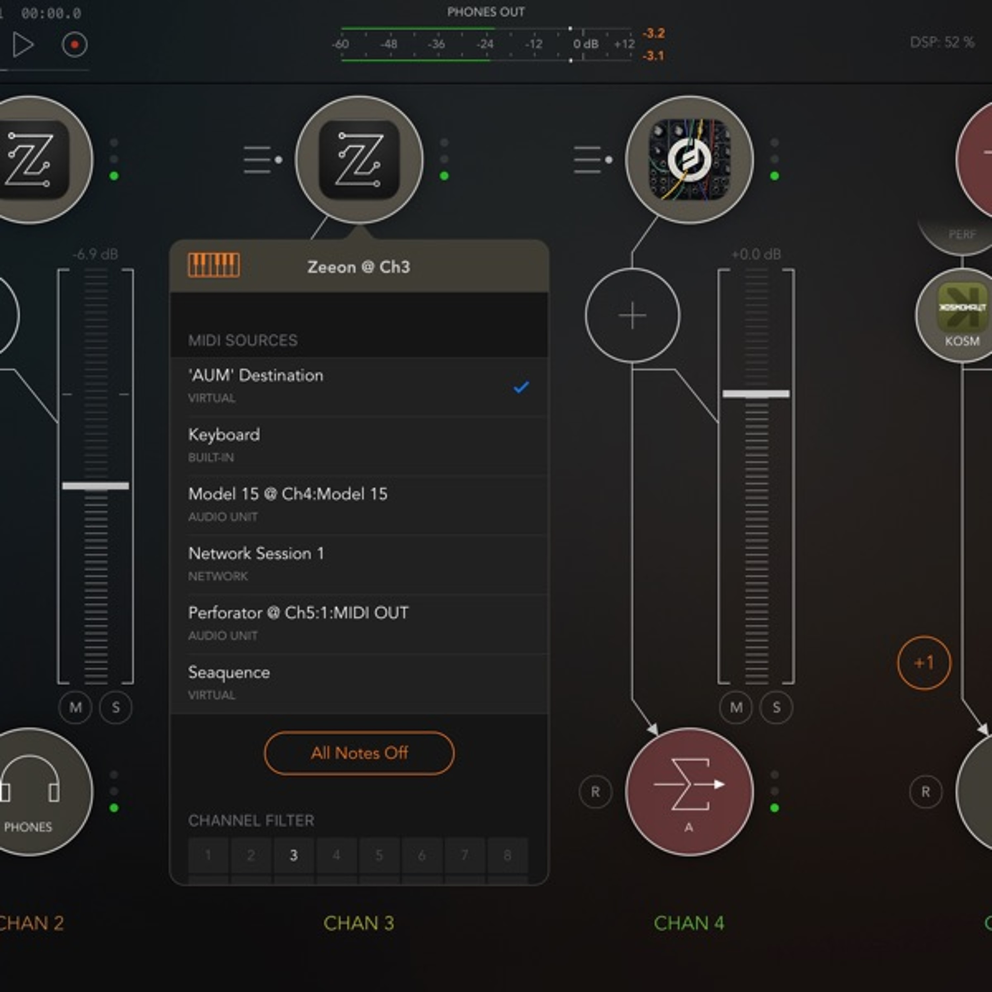
Task: Click the CHAN 4 channel label
Action: point(689,923)
